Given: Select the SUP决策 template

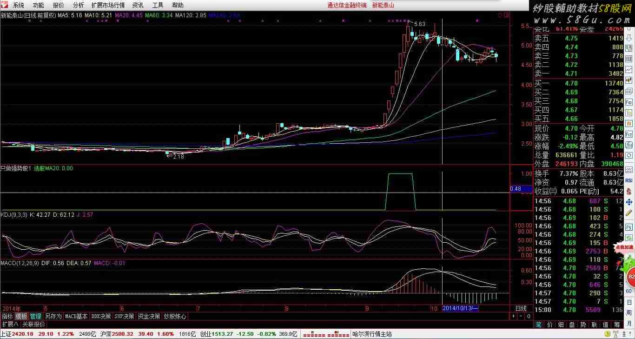Looking at the screenshot, I should click(124, 316).
